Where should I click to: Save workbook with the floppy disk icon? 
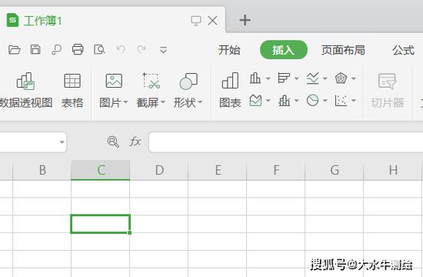click(x=35, y=50)
